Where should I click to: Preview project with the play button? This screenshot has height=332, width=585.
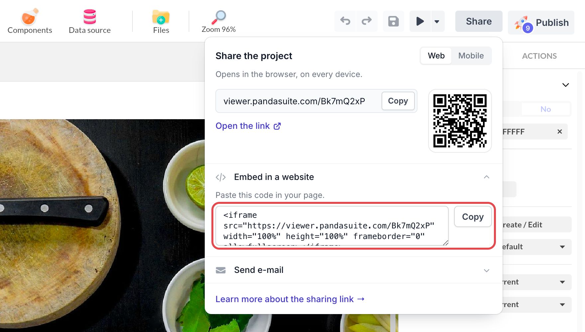pyautogui.click(x=420, y=21)
